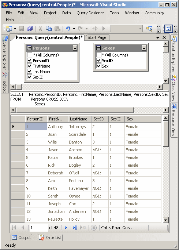Expand the standard toolbar overflow chevron

(159, 29)
